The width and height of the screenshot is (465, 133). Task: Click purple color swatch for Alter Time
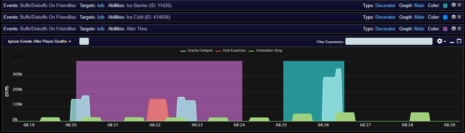[445, 29]
